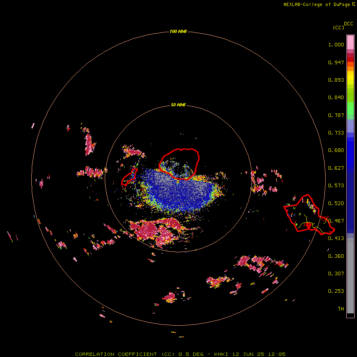Click the large red island outline north of the radar center

(179, 164)
